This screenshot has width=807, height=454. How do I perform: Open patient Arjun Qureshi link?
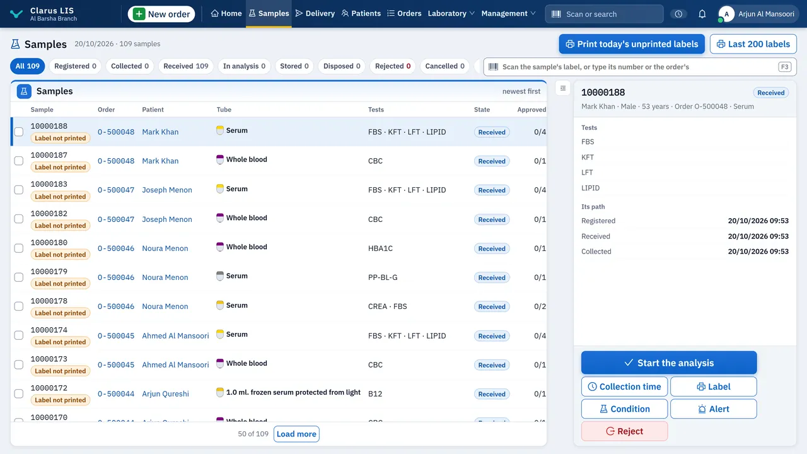(x=165, y=393)
